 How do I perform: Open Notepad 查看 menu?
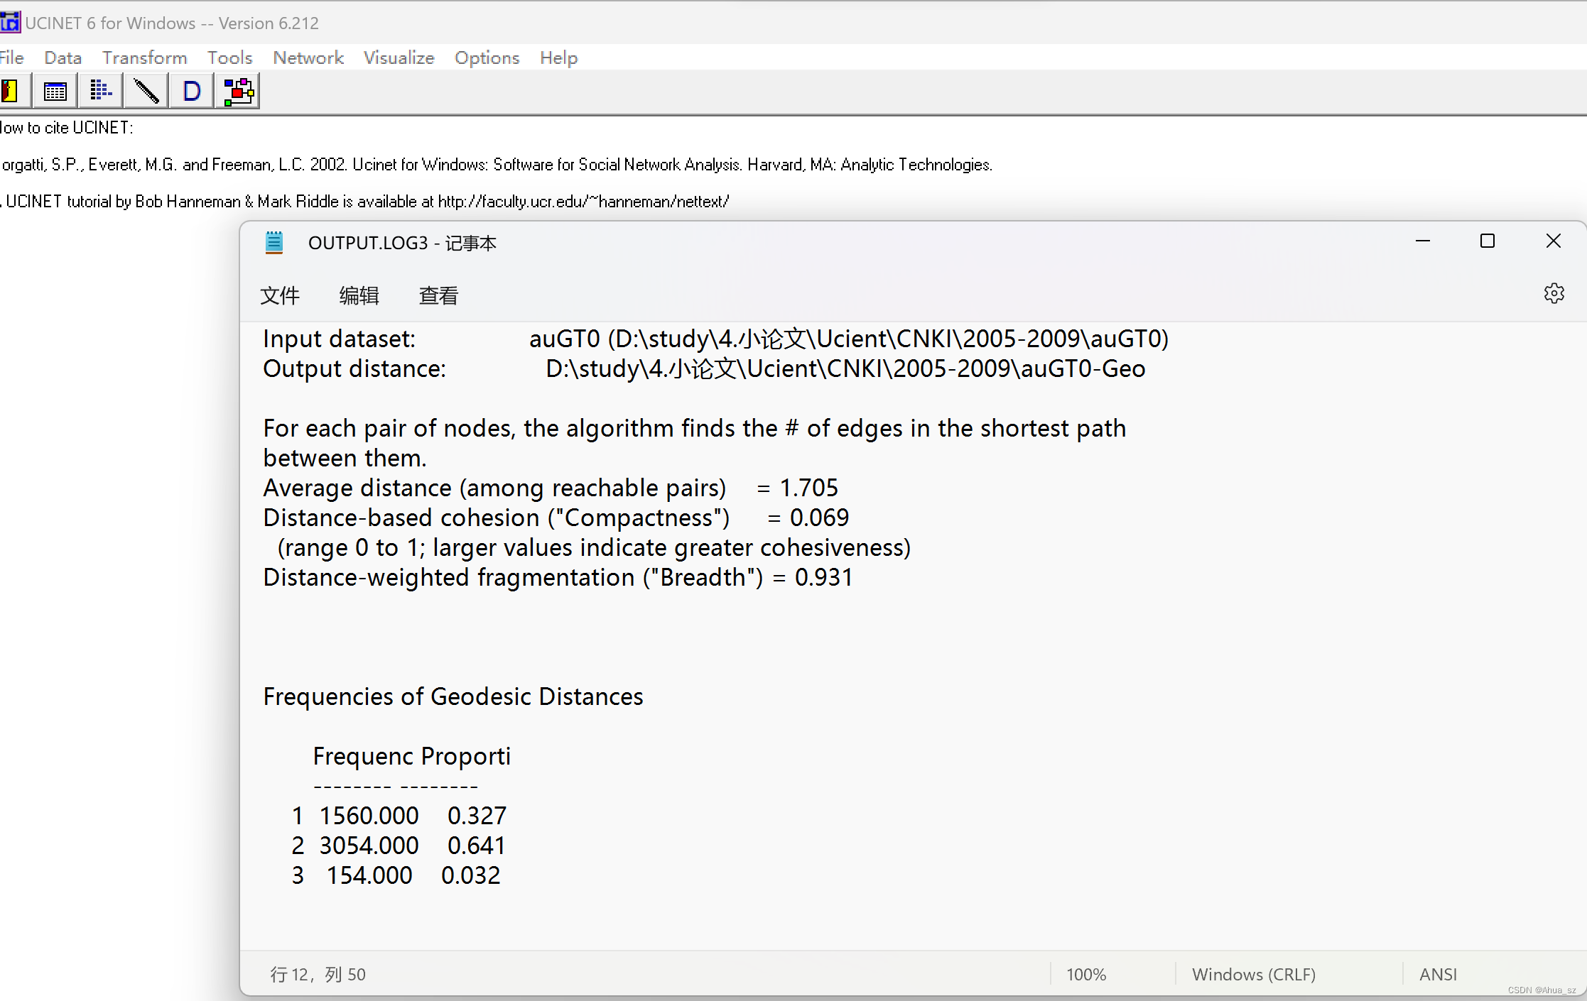(x=438, y=295)
